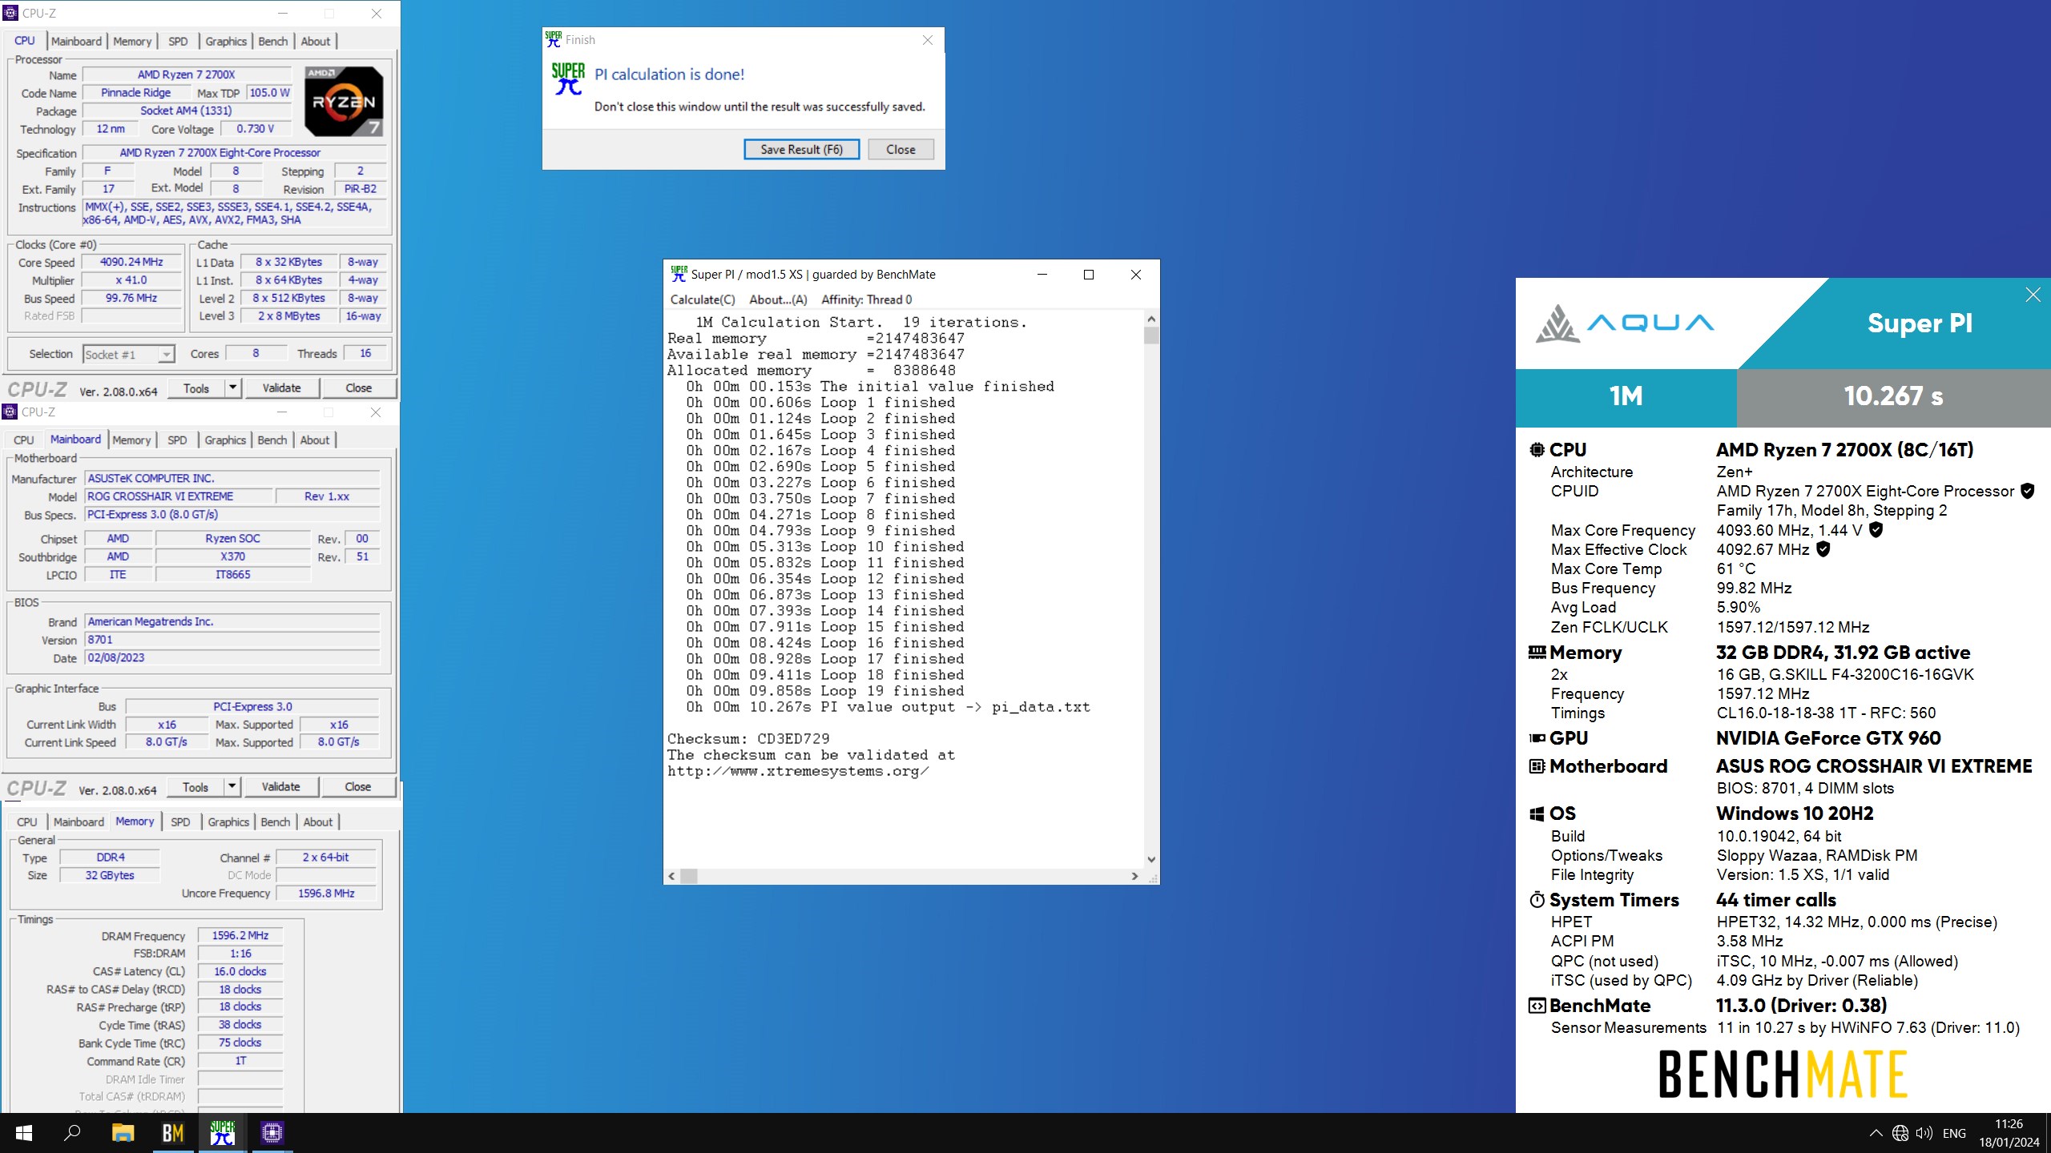Click Super PI horizontal scrollbar thumb
The height and width of the screenshot is (1153, 2051).
689,876
